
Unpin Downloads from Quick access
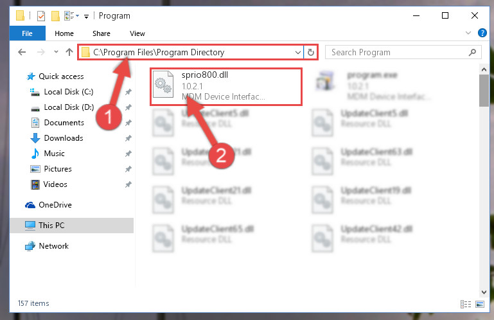[128, 138]
